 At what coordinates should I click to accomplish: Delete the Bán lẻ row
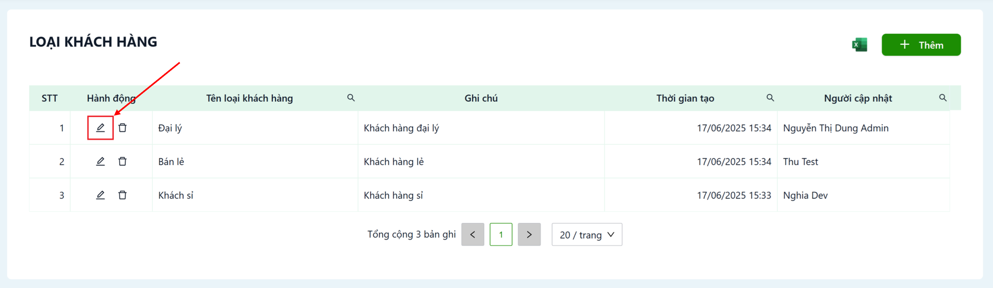pos(123,161)
